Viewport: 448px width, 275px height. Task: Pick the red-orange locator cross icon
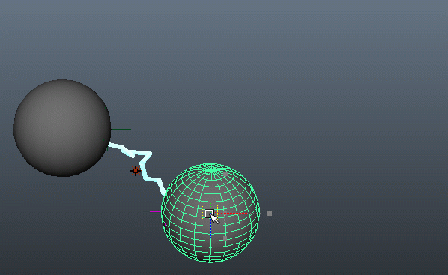point(136,171)
